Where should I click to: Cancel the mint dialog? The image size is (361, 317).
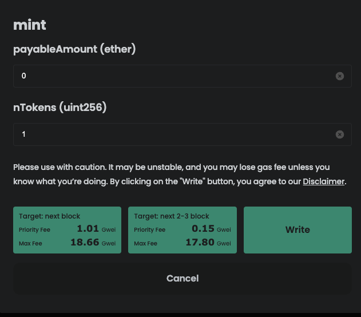(x=183, y=278)
